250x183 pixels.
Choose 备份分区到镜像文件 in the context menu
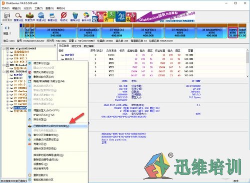pos(57,135)
